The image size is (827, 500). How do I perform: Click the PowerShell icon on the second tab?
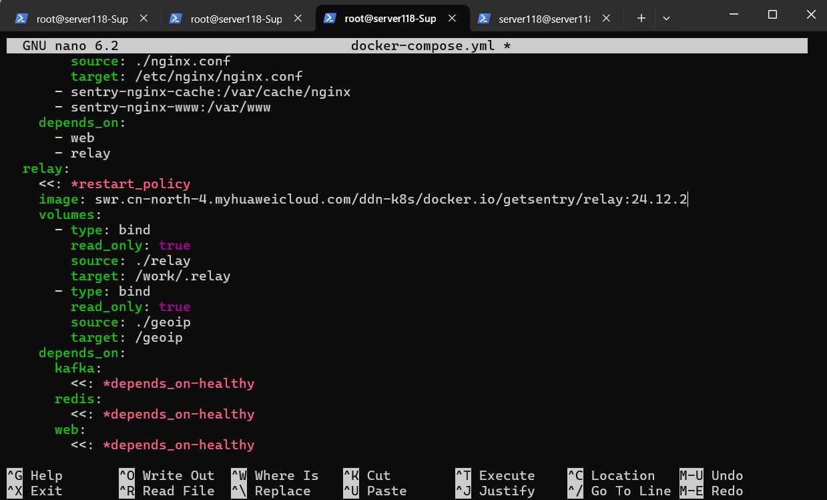[176, 19]
